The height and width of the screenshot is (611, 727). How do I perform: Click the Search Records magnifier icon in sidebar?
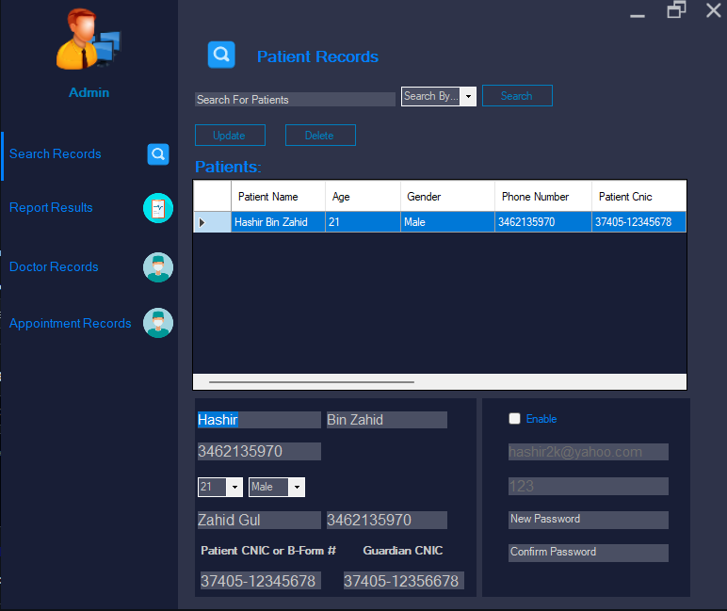[x=158, y=153]
